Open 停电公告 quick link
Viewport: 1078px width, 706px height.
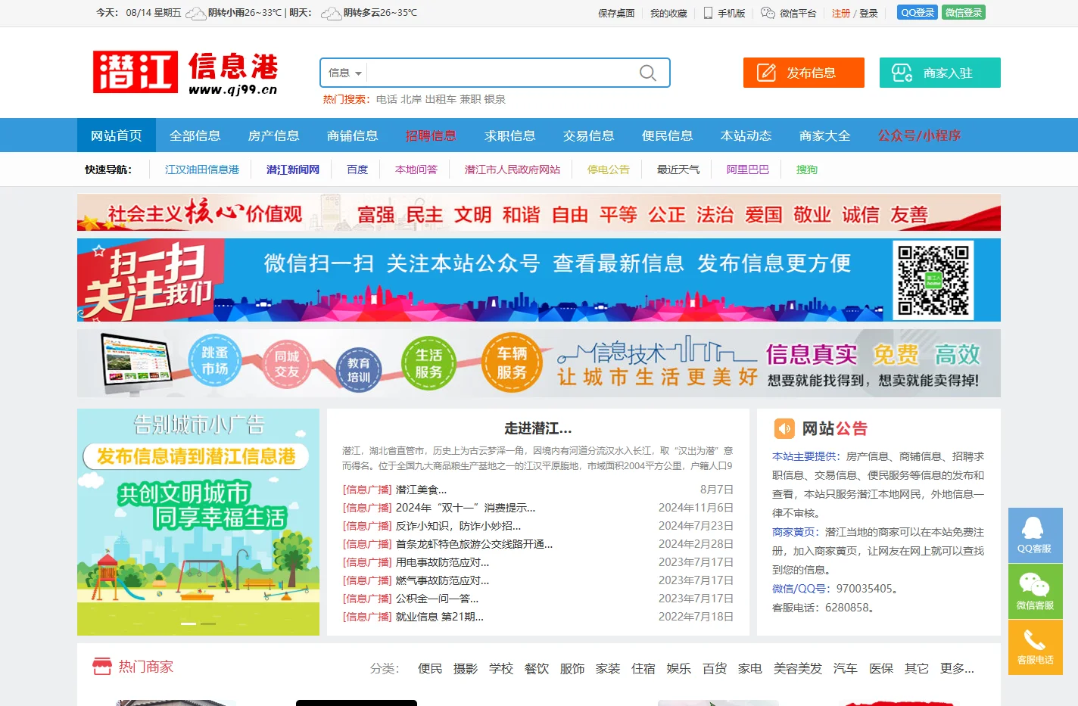click(x=609, y=170)
